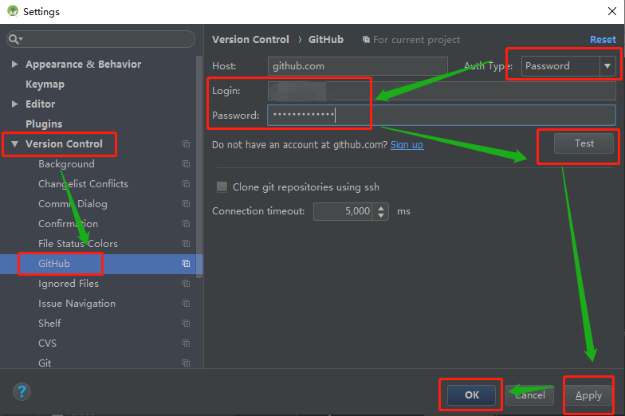Click the For current project icon

(x=366, y=40)
